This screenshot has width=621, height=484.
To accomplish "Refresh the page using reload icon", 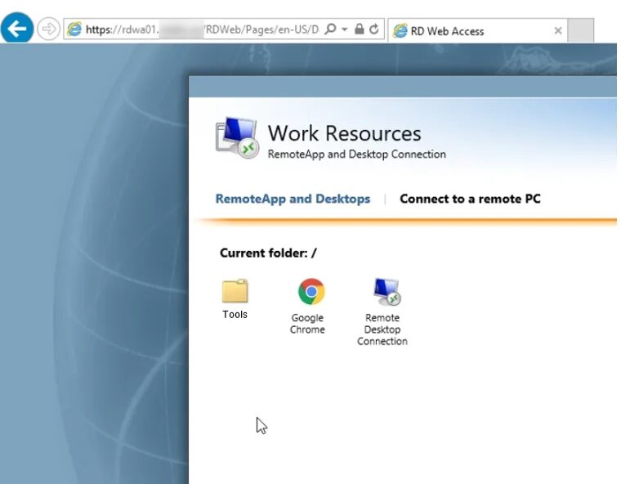I will click(374, 29).
